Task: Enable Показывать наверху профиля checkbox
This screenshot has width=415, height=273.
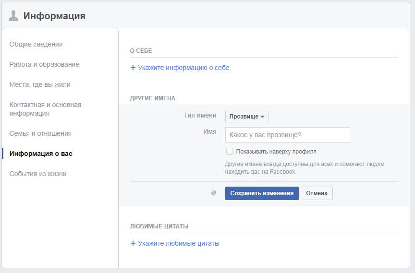Action: tap(230, 151)
